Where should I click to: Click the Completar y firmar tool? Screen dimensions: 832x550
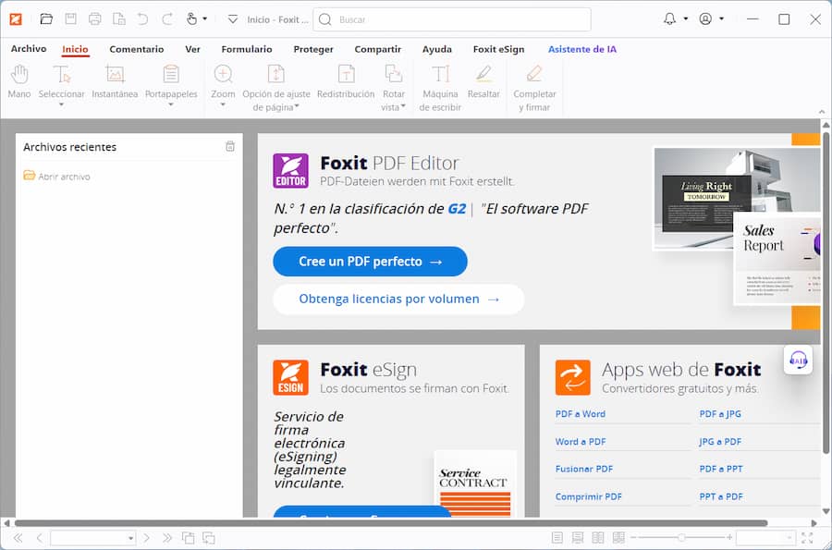coord(534,88)
